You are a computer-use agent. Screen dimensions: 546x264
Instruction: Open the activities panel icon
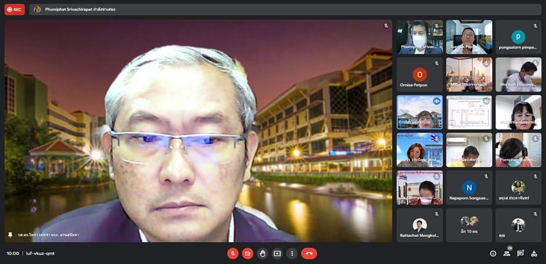coord(534,254)
